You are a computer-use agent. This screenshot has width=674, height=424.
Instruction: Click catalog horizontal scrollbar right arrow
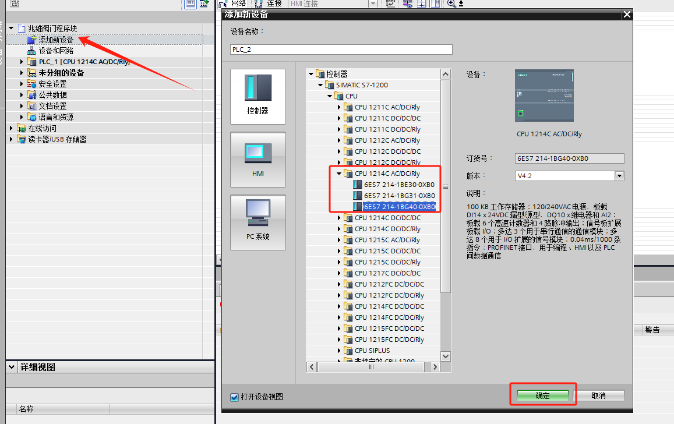[435, 367]
